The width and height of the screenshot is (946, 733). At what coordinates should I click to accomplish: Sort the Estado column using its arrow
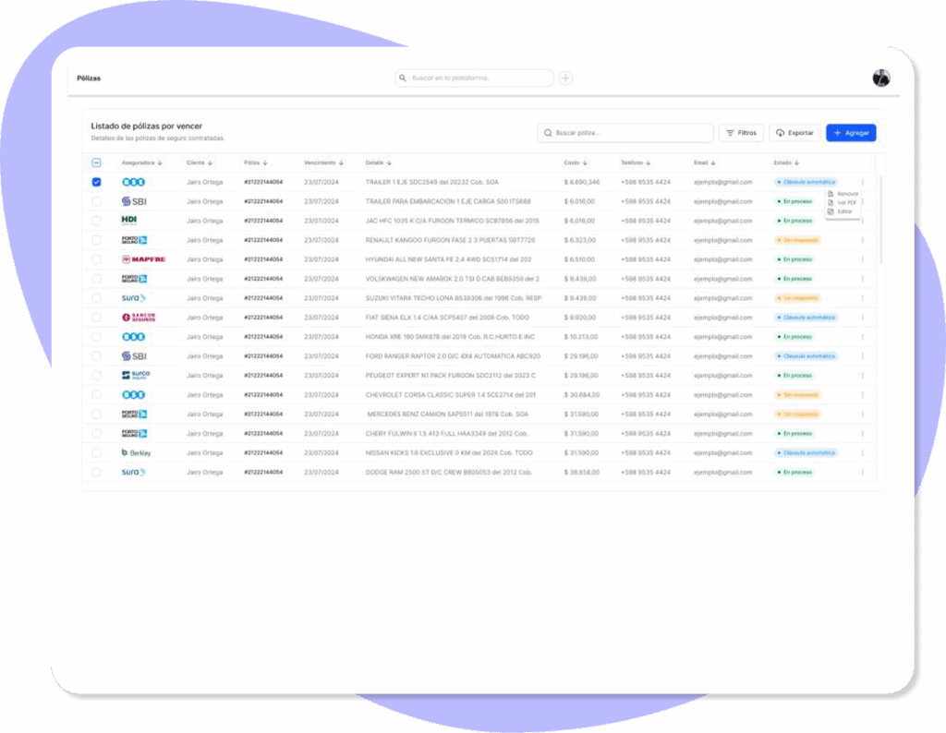pos(798,162)
